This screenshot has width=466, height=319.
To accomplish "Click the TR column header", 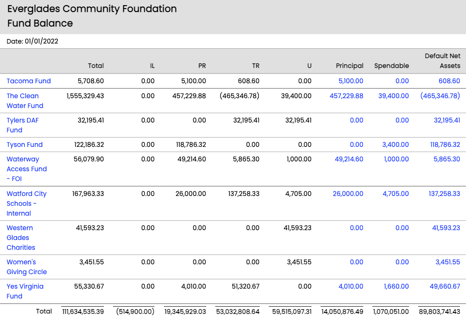I will tap(256, 66).
